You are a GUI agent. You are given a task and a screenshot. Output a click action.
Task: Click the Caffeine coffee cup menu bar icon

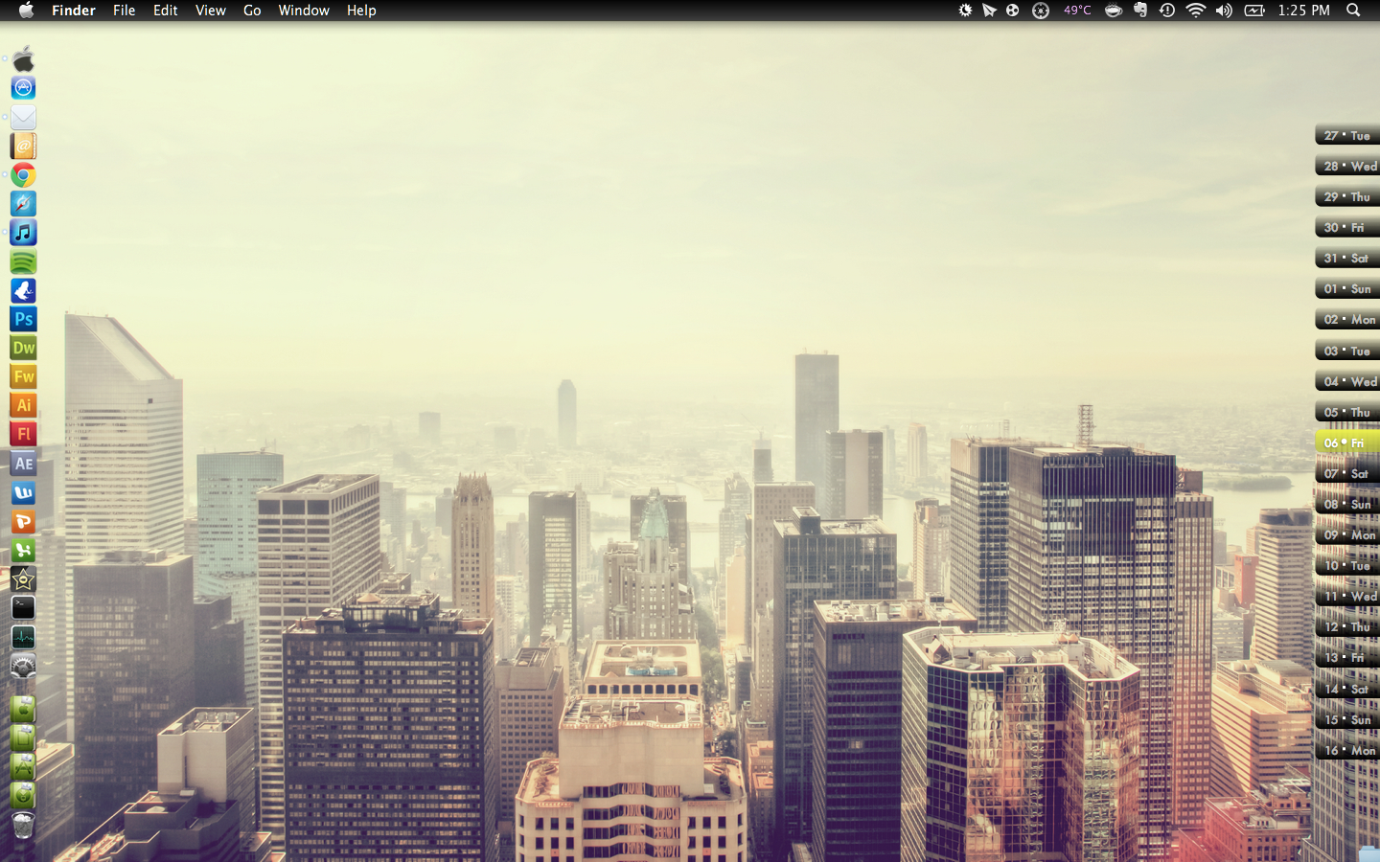point(1114,11)
